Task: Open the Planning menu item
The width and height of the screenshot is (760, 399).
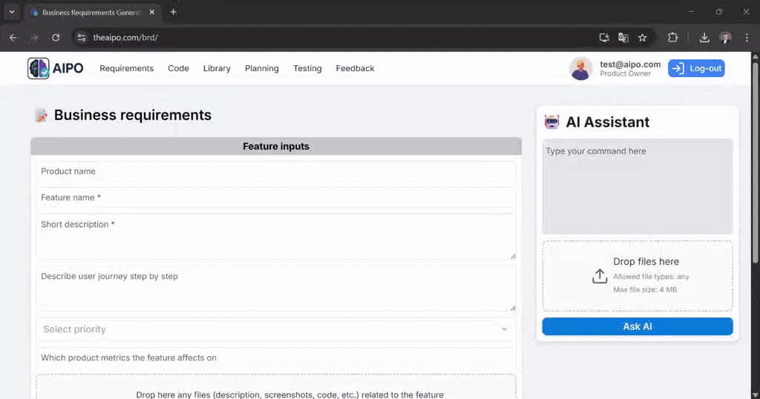Action: click(x=262, y=68)
